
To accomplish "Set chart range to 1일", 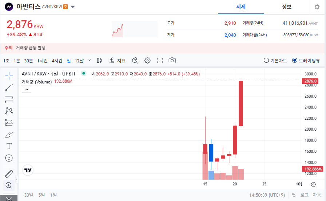I will click(x=53, y=195).
